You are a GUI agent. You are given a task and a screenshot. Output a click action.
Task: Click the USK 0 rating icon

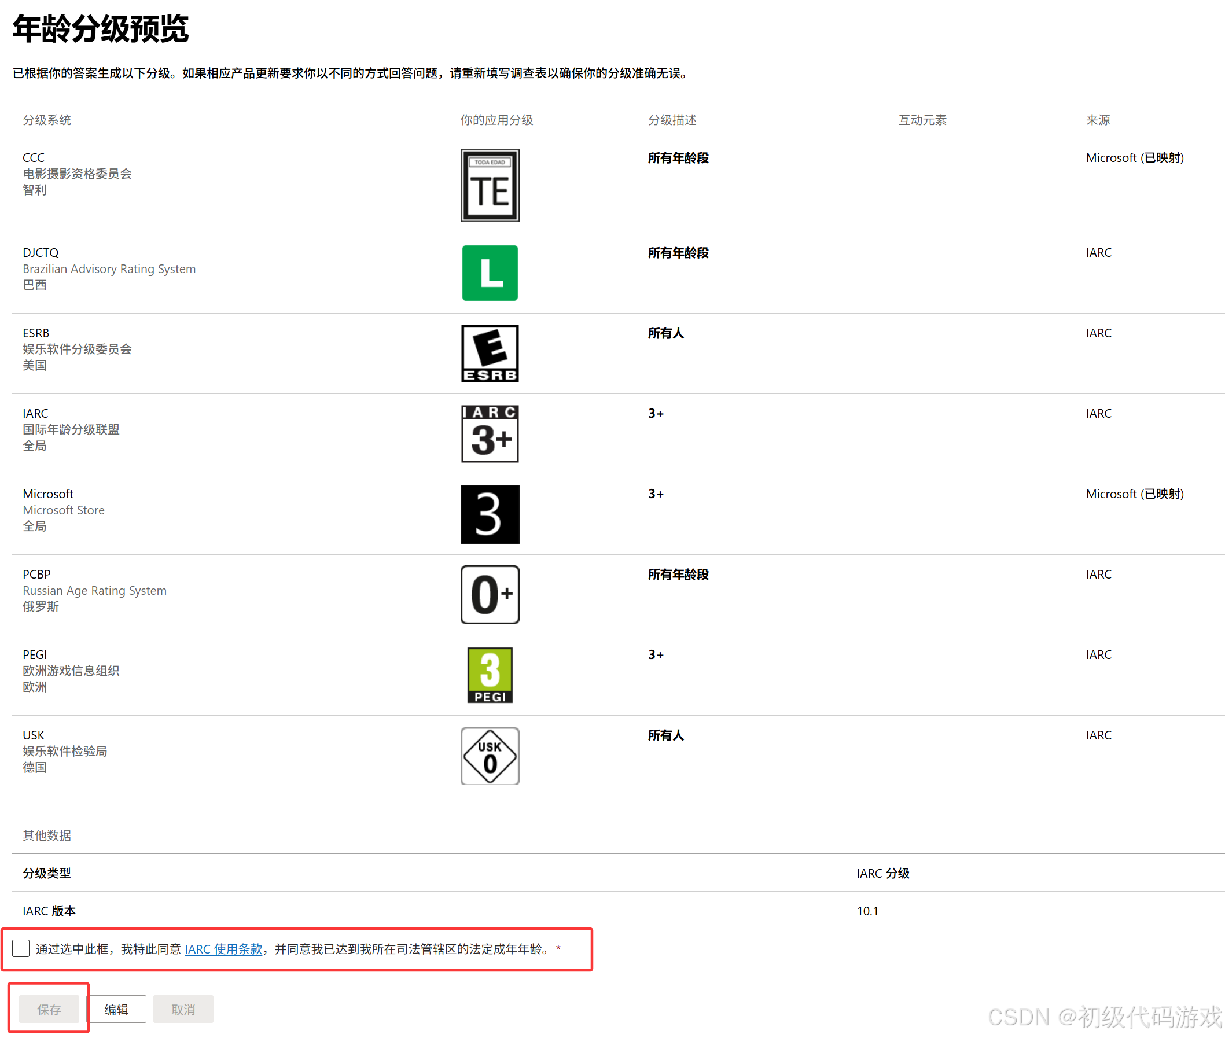coord(490,756)
